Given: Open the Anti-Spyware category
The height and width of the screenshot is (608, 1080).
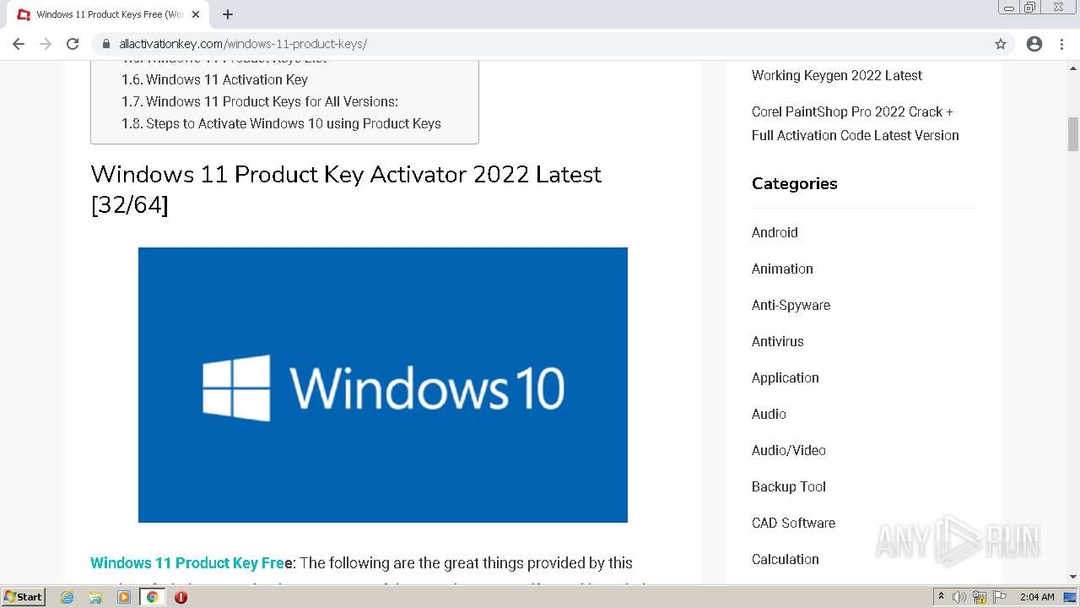Looking at the screenshot, I should pyautogui.click(x=791, y=305).
